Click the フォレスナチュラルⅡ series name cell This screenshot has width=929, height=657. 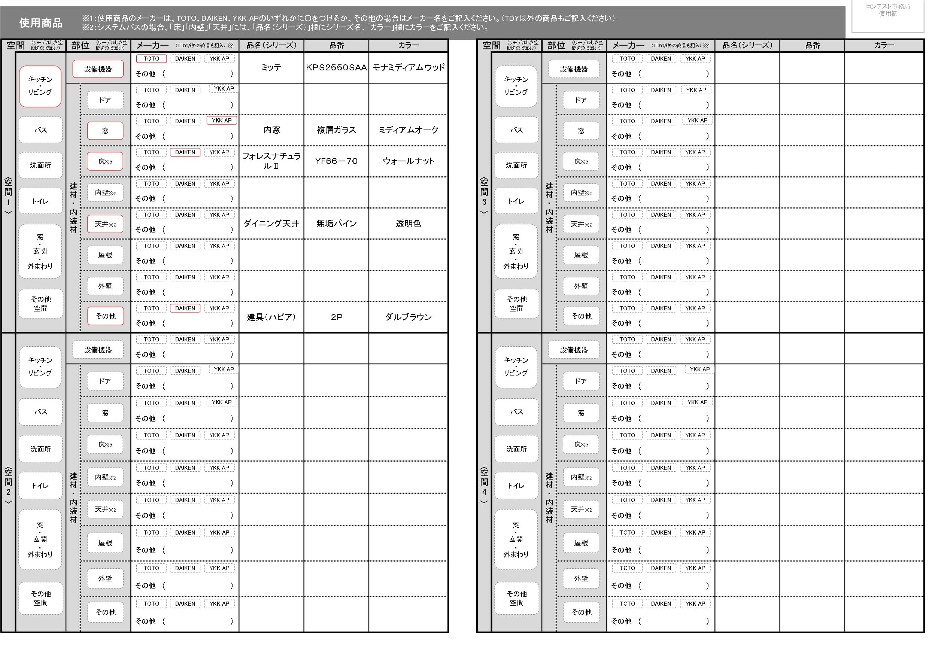(271, 161)
